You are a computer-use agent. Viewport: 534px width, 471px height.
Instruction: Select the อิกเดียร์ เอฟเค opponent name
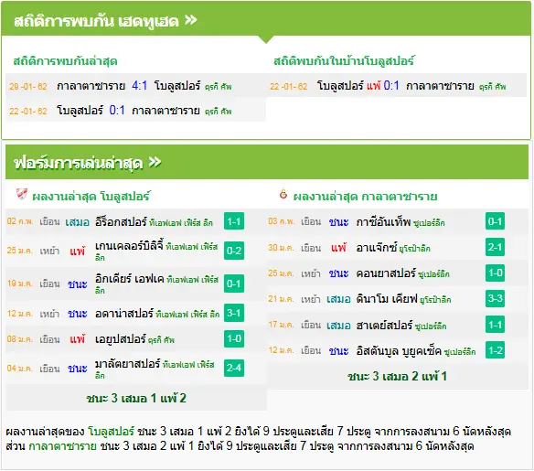point(130,279)
